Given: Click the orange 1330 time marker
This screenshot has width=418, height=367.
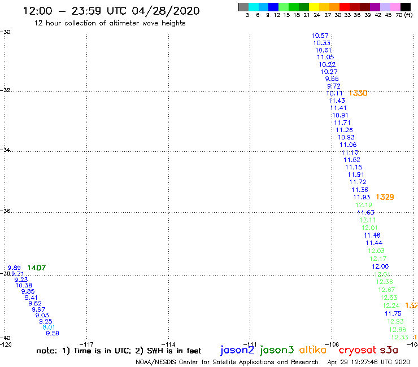Looking at the screenshot, I should pyautogui.click(x=358, y=93).
